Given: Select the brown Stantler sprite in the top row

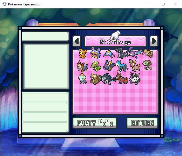Looking at the screenshot, I should coord(148,53).
